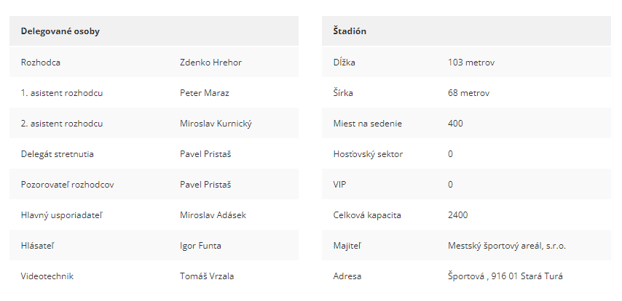This screenshot has width=622, height=301.
Task: Click Pavel Pristaš in Delegát stretnutia row
Action: [205, 154]
